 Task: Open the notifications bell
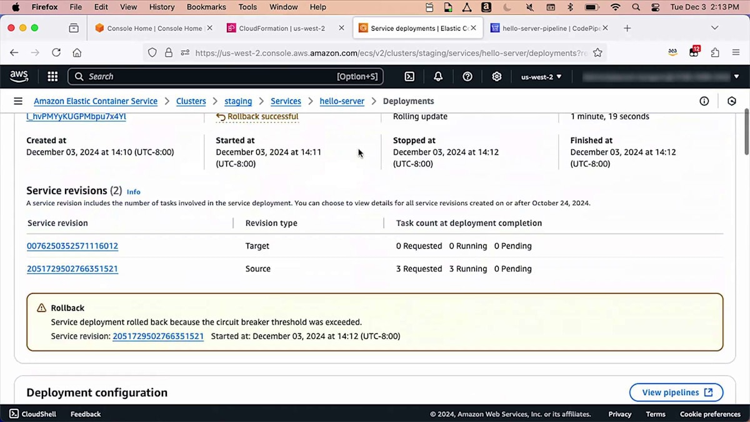438,76
